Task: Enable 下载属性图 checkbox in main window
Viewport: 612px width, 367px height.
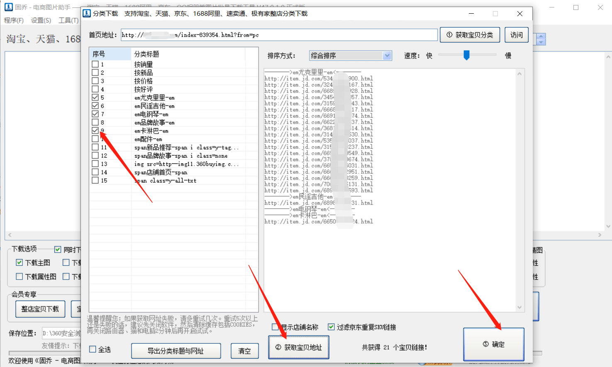Action: (x=19, y=276)
